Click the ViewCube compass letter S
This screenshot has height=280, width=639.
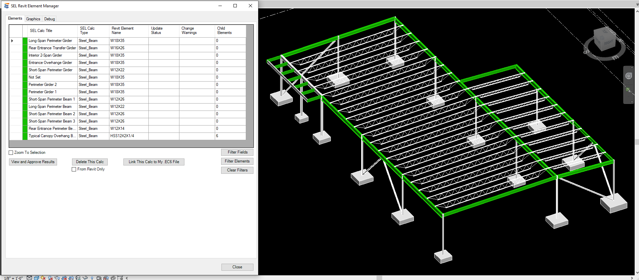pyautogui.click(x=587, y=52)
